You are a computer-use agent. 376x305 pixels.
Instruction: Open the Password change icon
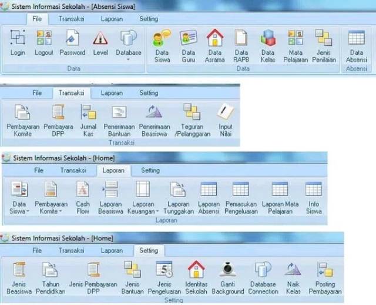72,39
